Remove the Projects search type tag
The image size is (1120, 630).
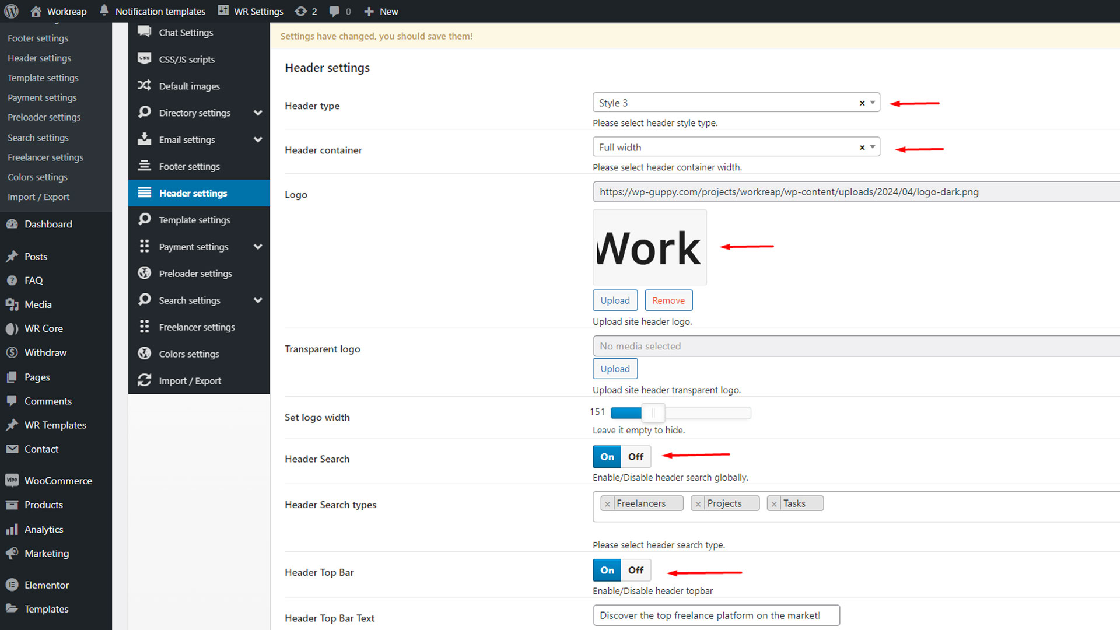point(698,503)
